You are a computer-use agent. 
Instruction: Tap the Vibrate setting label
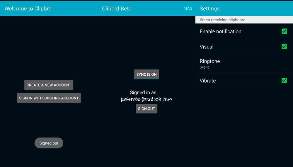[208, 81]
